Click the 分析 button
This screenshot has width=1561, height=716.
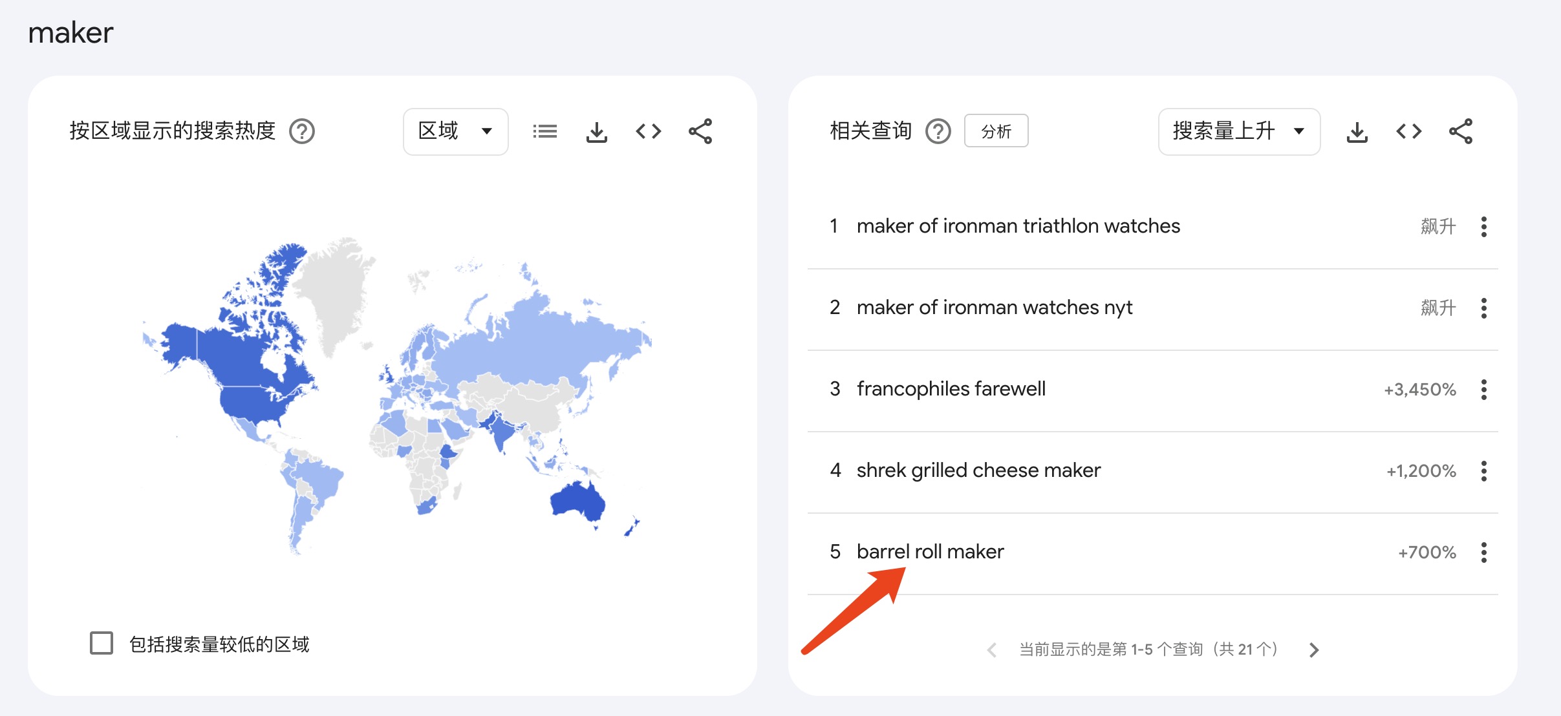click(x=996, y=131)
